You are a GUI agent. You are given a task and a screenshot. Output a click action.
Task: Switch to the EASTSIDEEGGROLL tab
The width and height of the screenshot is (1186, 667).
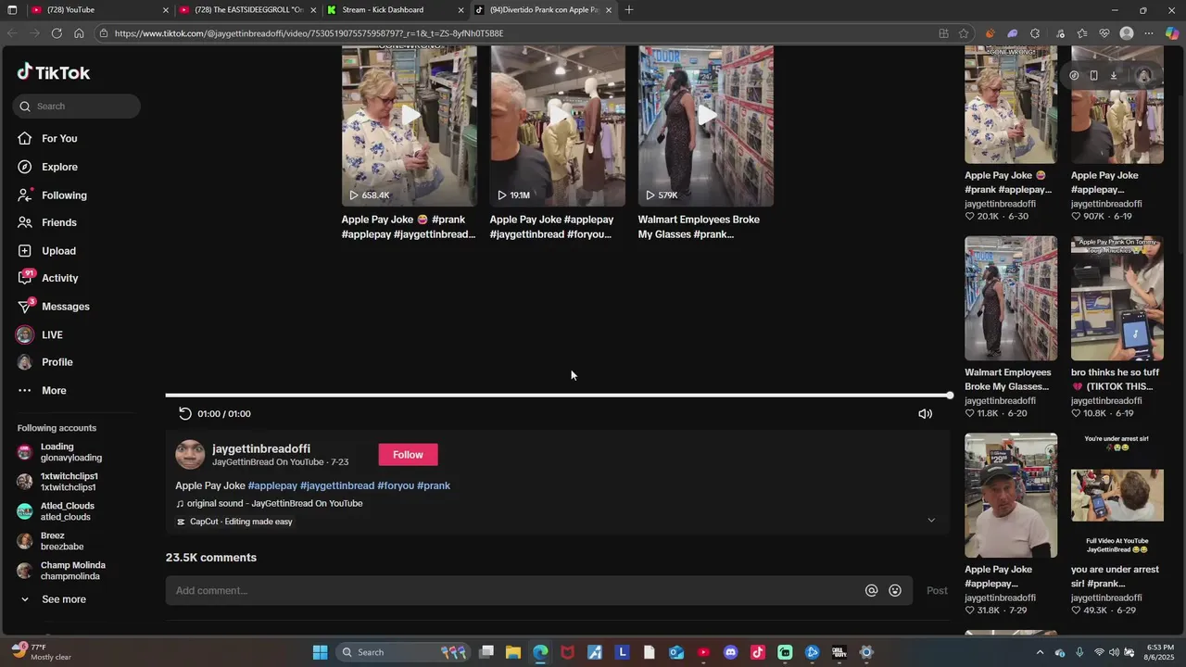(x=247, y=10)
